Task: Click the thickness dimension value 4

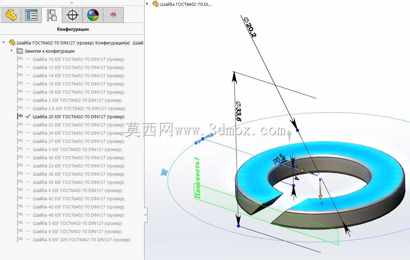Action: point(297,178)
